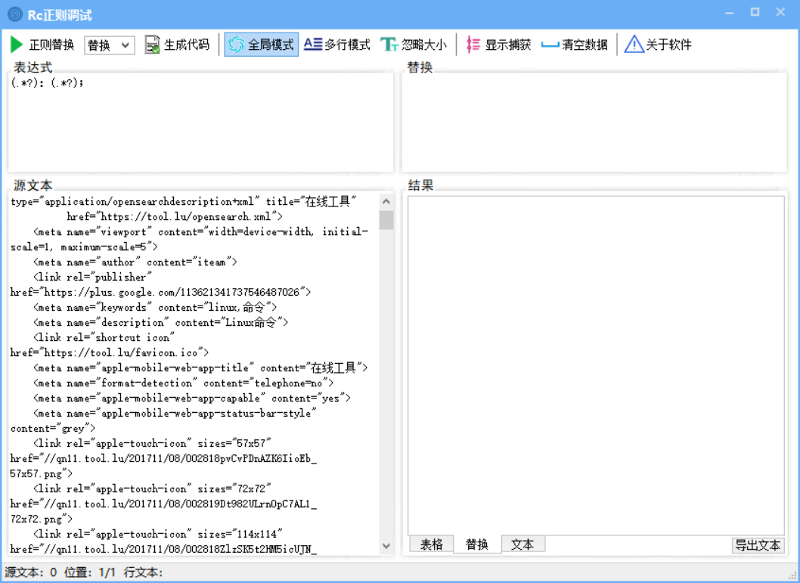The height and width of the screenshot is (583, 800).
Task: Click source text scrollbar down arrow
Action: pos(386,546)
